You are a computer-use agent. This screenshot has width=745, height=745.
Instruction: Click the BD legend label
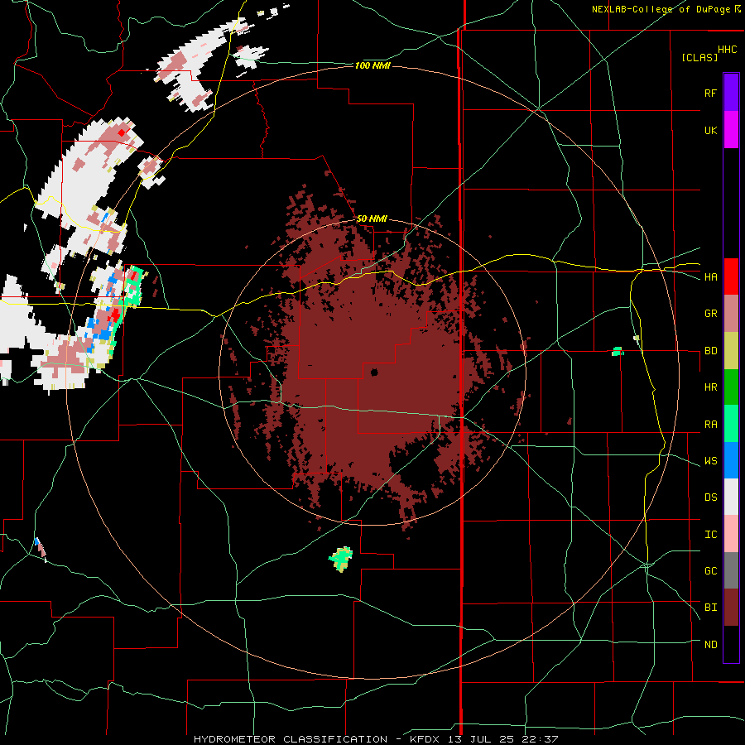pos(710,351)
